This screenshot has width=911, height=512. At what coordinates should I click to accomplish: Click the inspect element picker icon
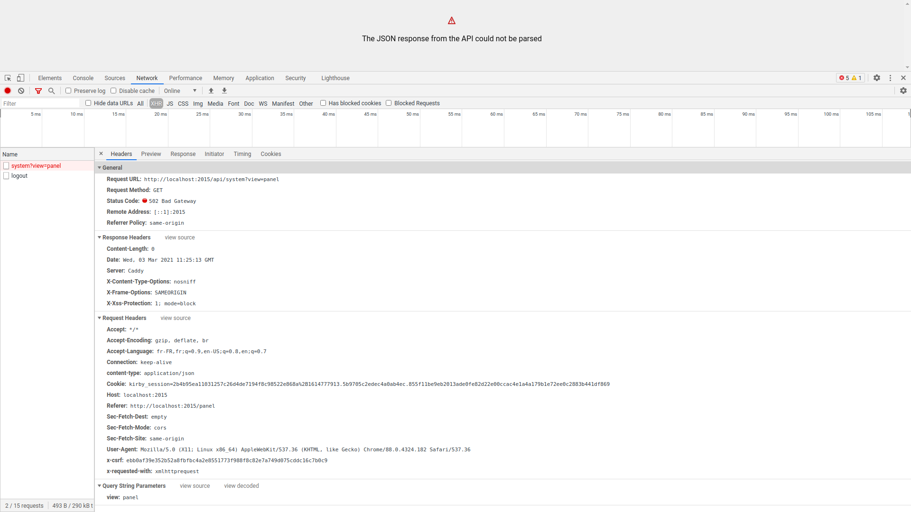click(8, 78)
